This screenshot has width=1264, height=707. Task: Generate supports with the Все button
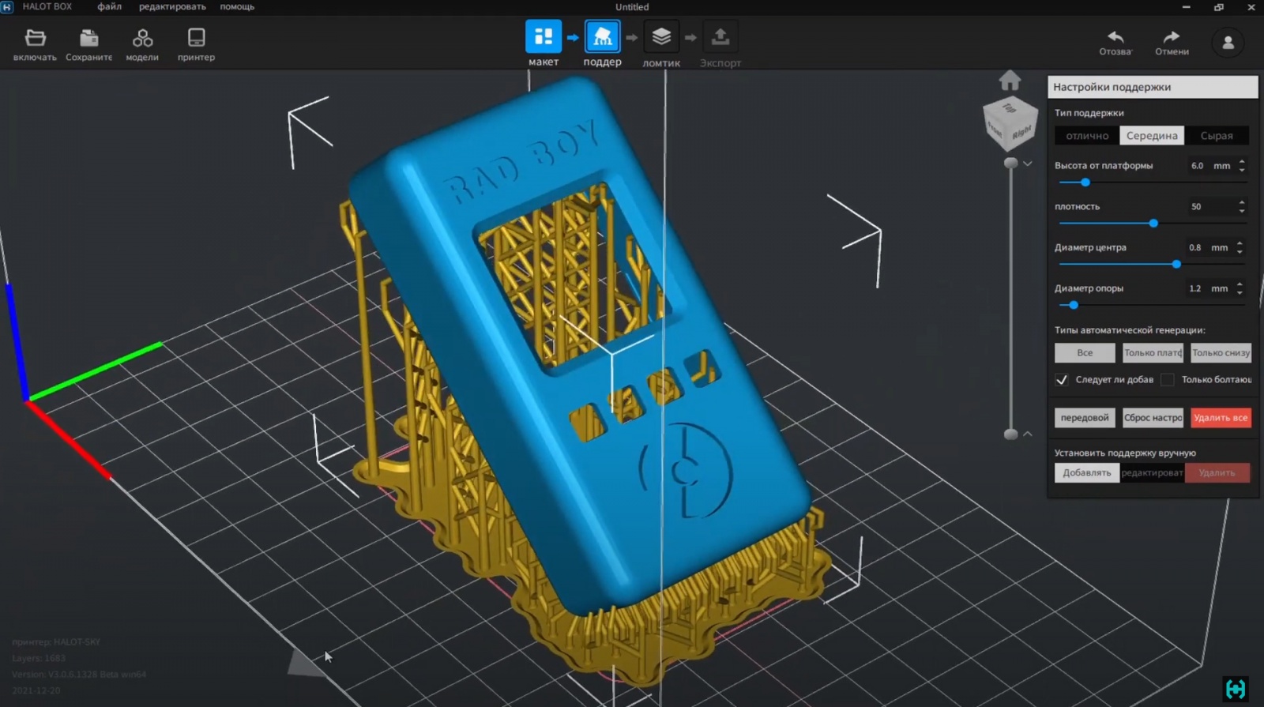tap(1085, 353)
